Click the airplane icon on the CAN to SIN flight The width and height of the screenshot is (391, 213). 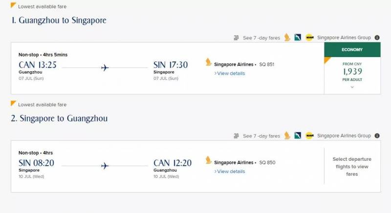pos(105,68)
